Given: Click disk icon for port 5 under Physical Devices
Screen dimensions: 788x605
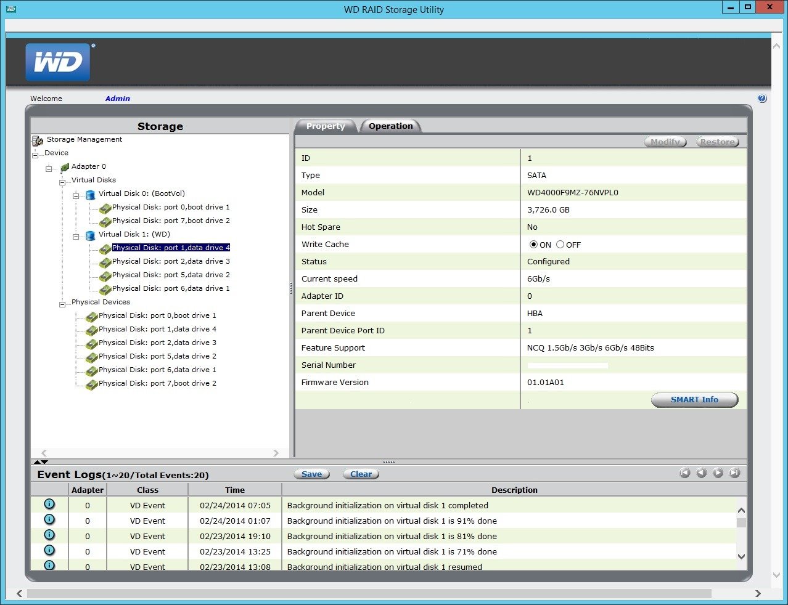Looking at the screenshot, I should click(91, 357).
